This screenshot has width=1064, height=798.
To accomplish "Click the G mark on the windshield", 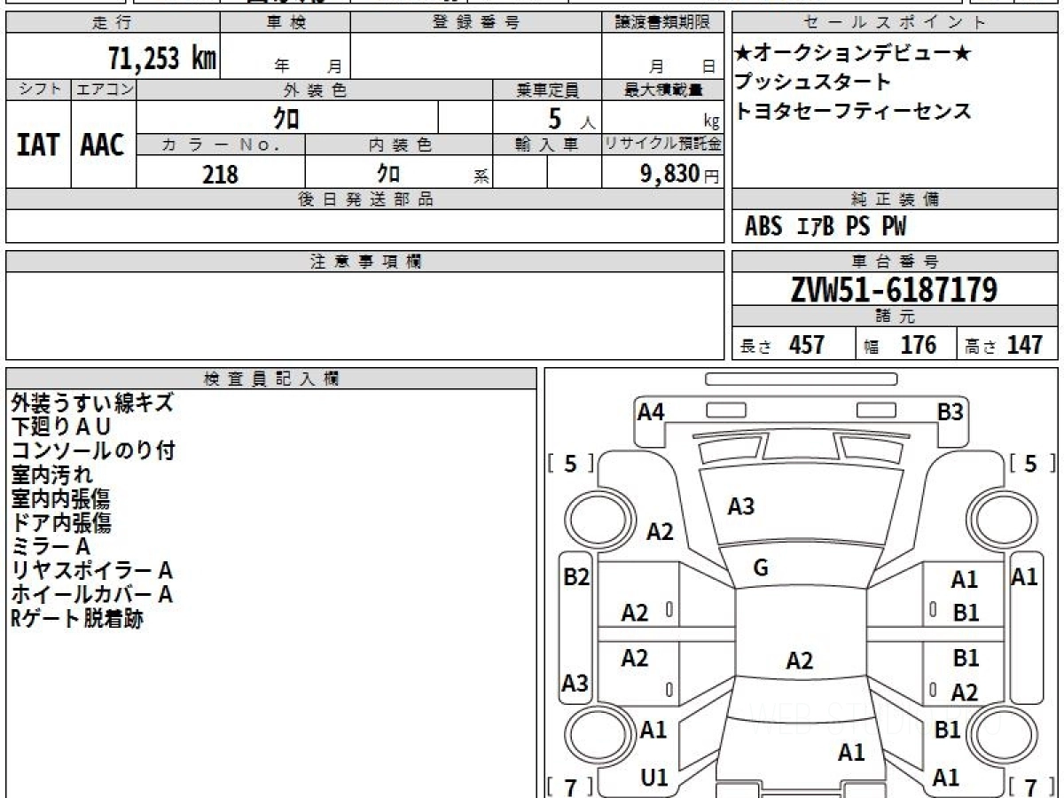I will pos(760,568).
